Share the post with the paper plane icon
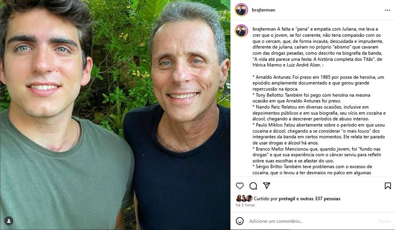395x230 pixels. (x=267, y=186)
